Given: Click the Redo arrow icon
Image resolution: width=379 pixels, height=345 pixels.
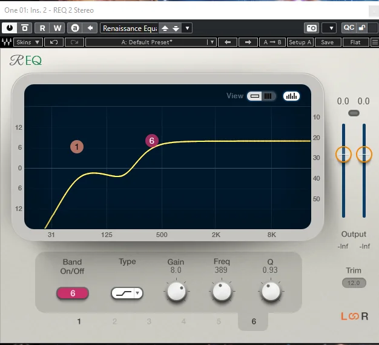Looking at the screenshot, I should (74, 42).
